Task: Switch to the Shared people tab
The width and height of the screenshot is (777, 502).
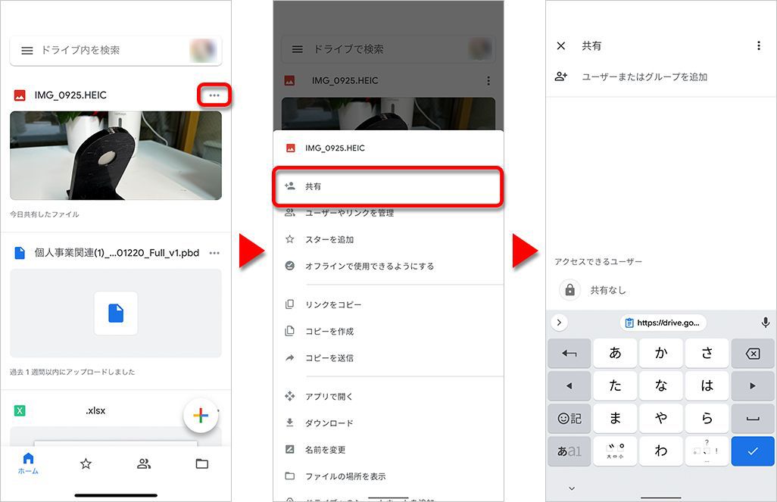Action: point(144,464)
